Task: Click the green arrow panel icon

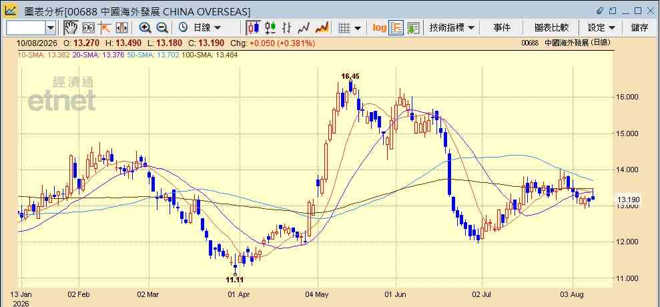Action: click(413, 28)
